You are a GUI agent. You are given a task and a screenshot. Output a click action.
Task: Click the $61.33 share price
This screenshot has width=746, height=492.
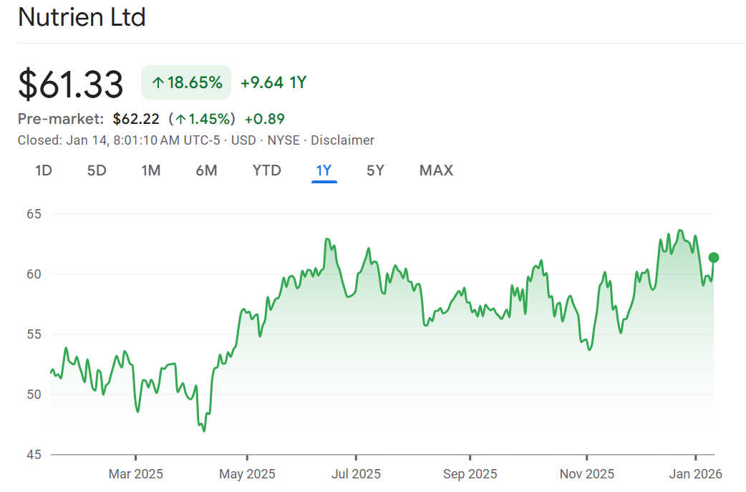(70, 84)
